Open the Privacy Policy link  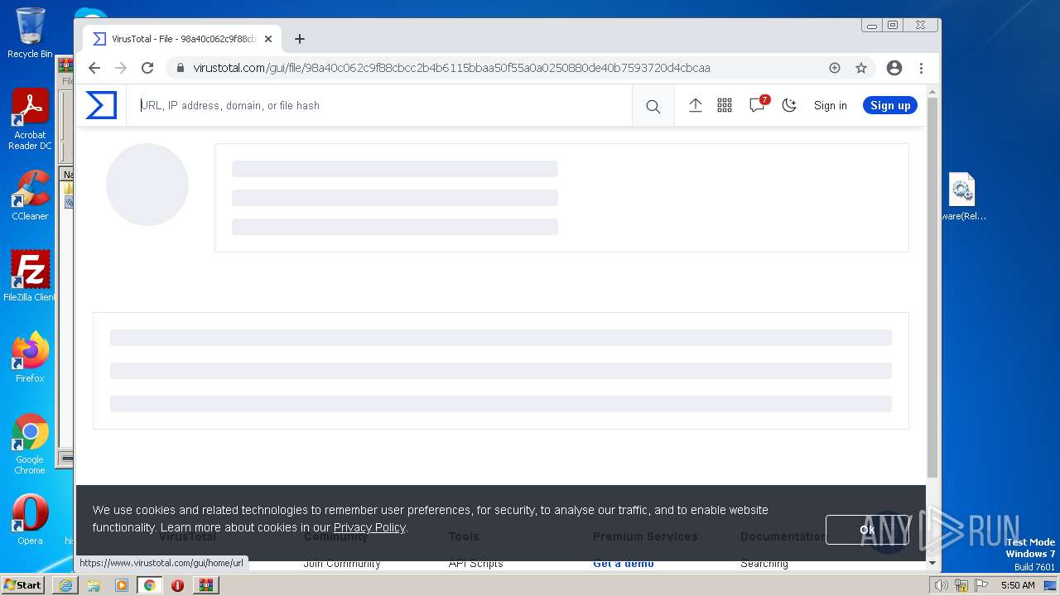(x=369, y=527)
